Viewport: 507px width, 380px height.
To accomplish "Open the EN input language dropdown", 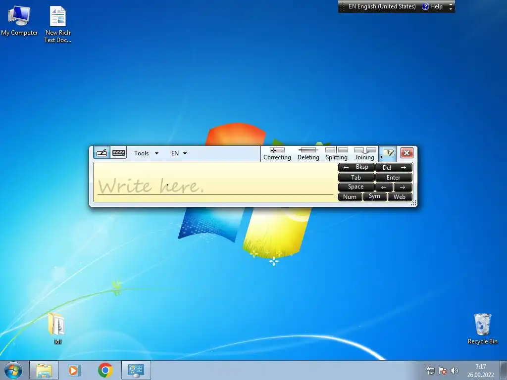I will (x=179, y=153).
